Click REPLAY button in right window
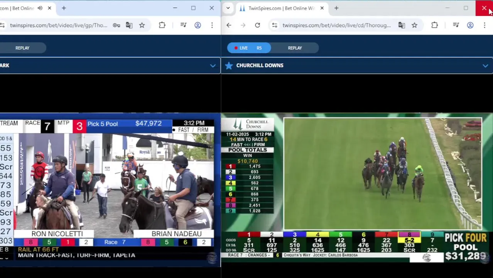Image resolution: width=493 pixels, height=278 pixels. 295,48
